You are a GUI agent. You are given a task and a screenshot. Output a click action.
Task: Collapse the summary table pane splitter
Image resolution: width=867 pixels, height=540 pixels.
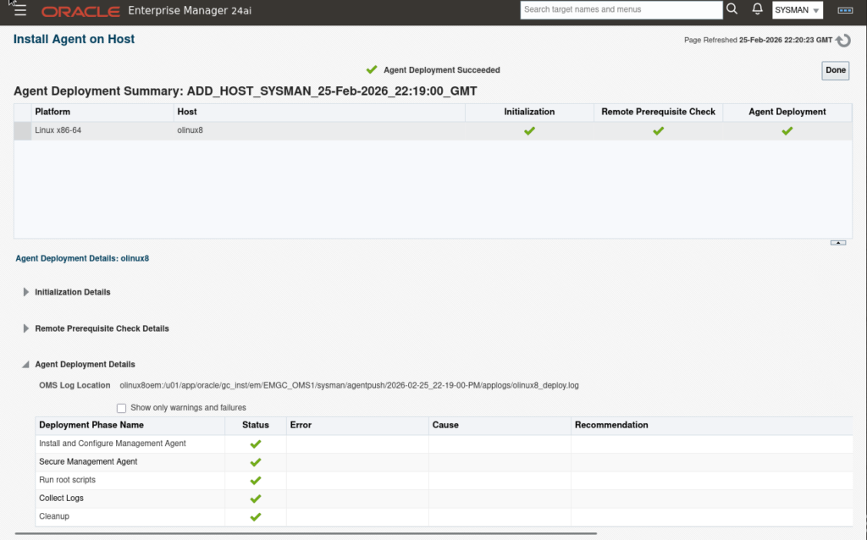click(x=837, y=243)
